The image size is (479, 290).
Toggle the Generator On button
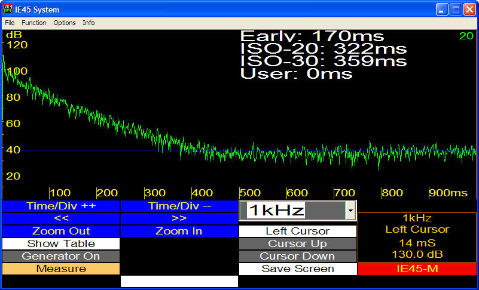pos(61,256)
